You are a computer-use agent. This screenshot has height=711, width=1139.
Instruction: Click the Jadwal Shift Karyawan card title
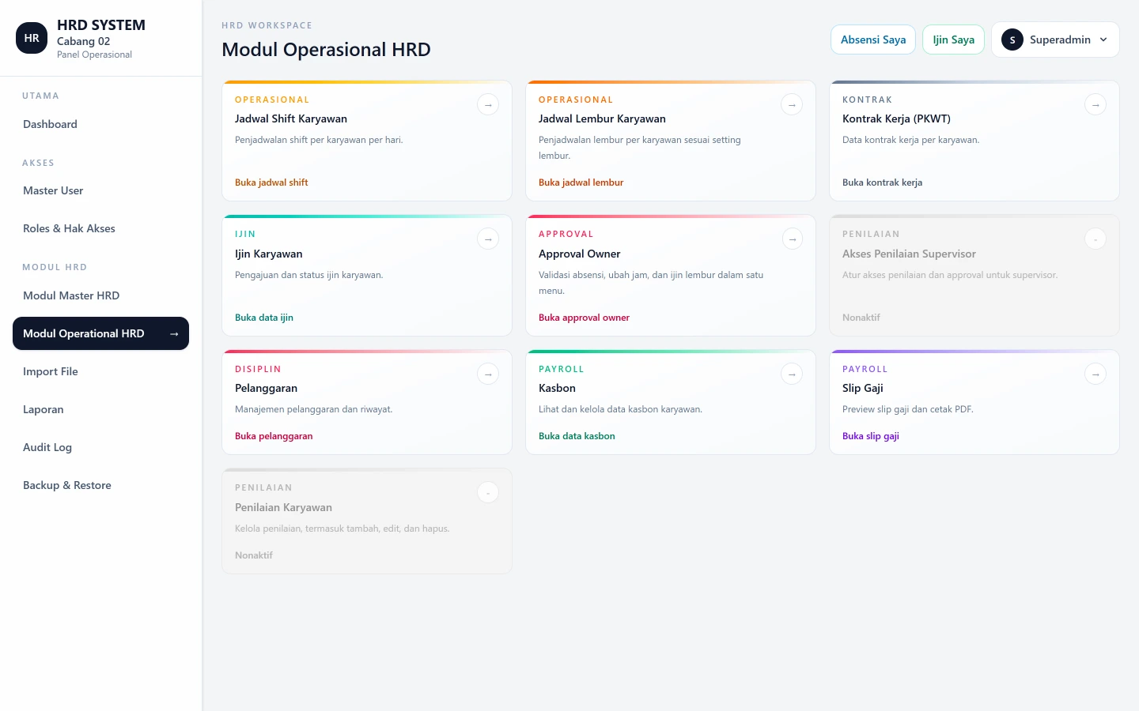[291, 118]
